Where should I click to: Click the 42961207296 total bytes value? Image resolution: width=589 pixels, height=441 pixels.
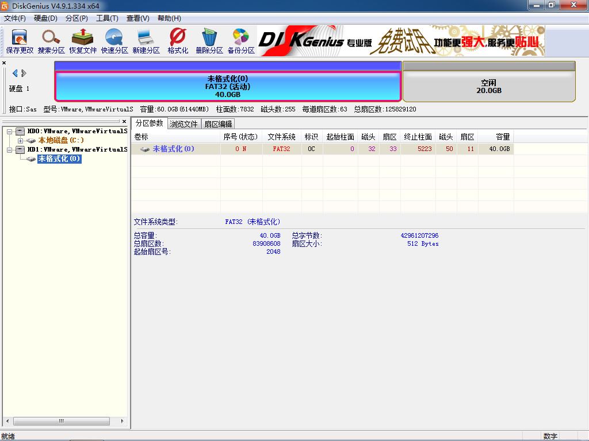(419, 235)
